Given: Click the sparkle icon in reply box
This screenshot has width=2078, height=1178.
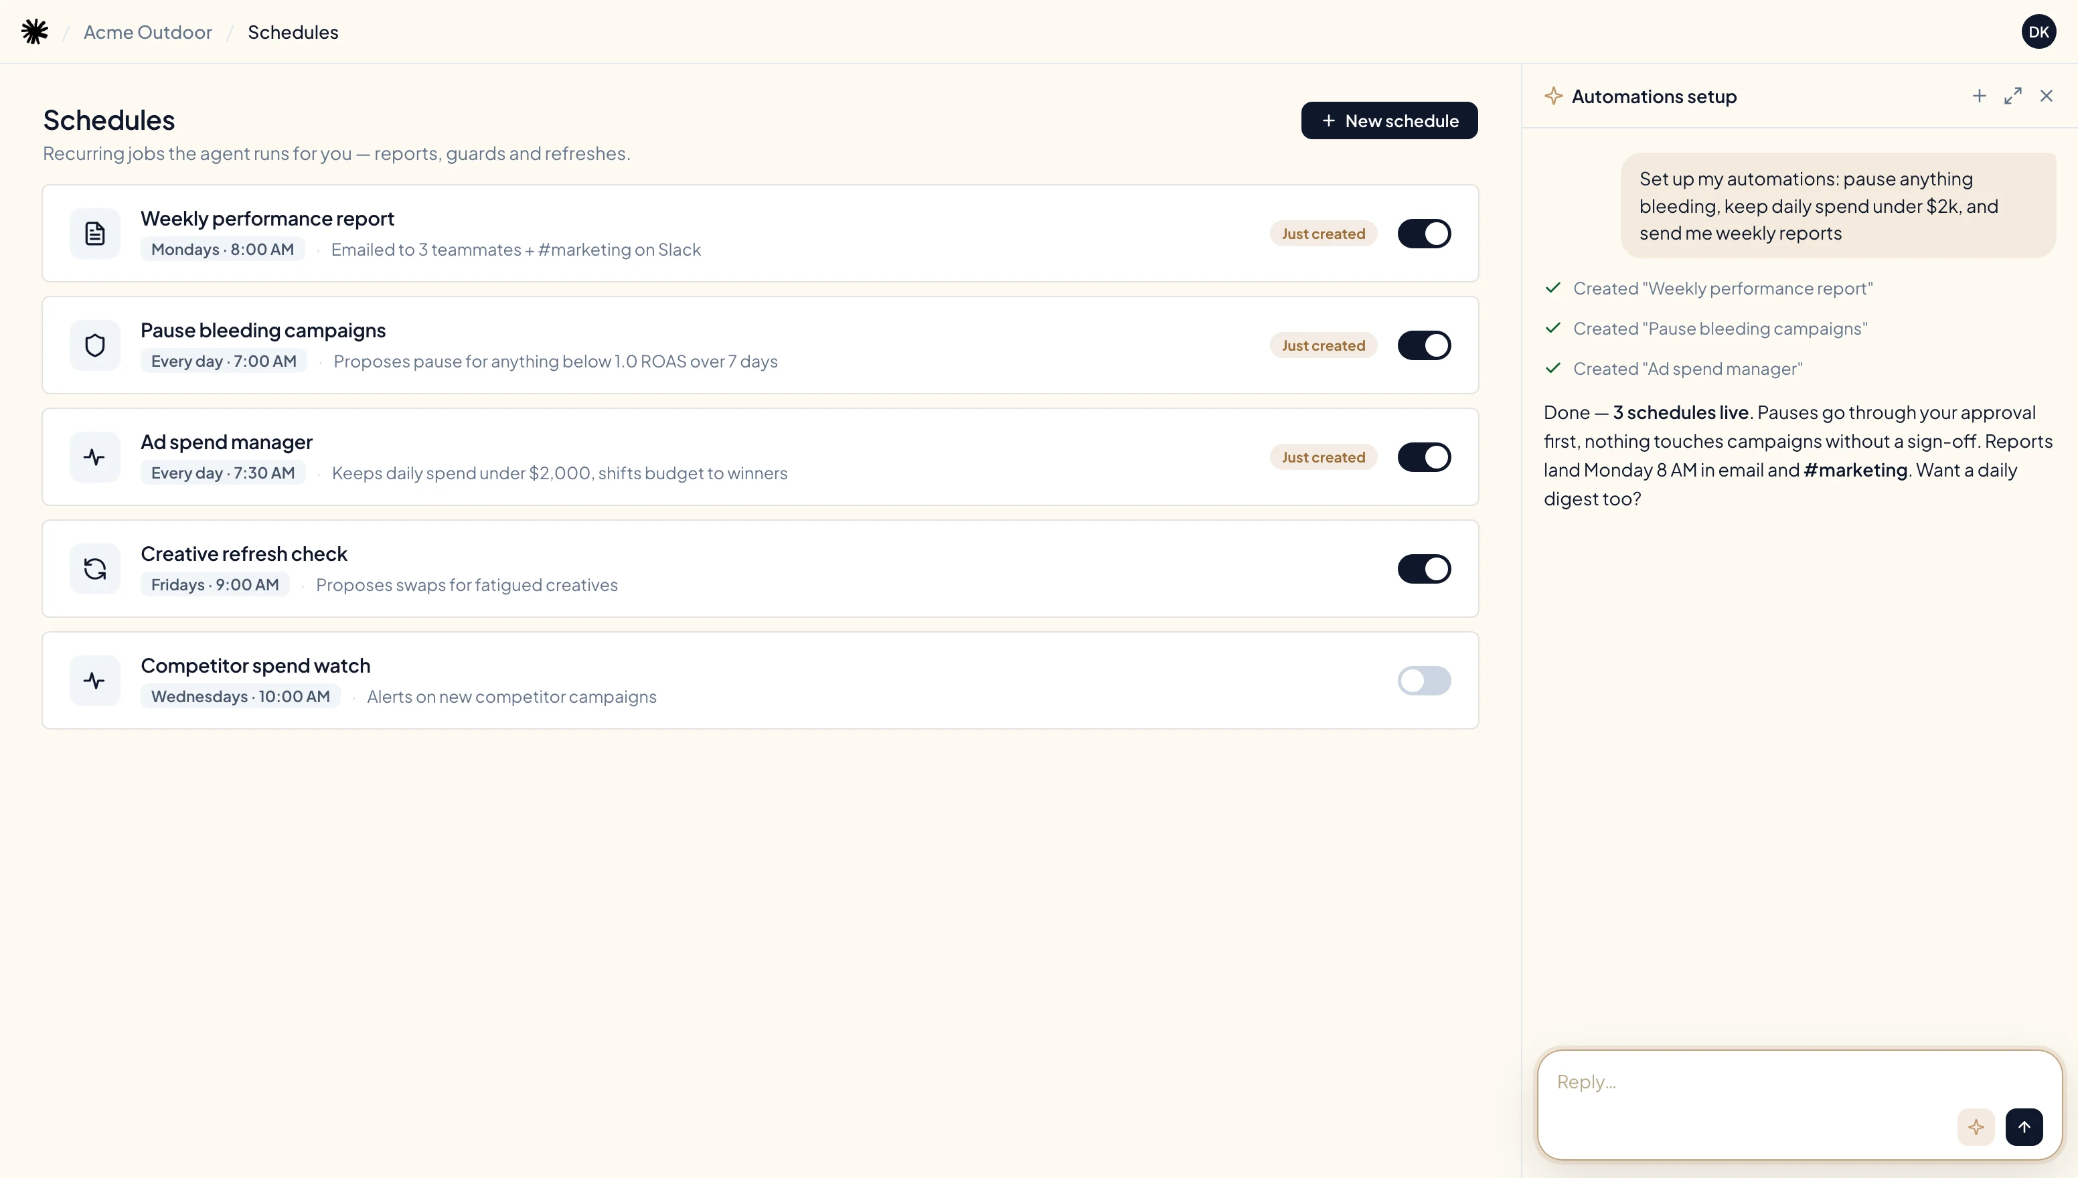Looking at the screenshot, I should [x=1976, y=1127].
